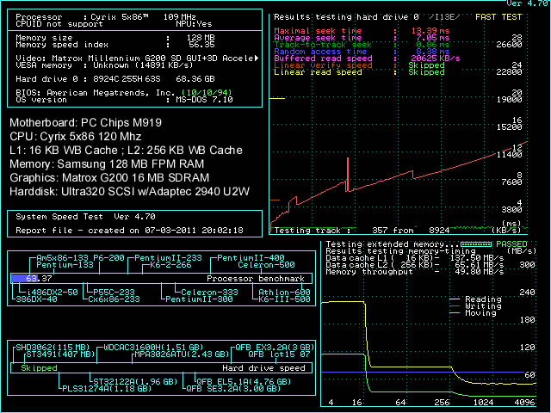Click the PLS31274A(1.18 GB) drive reference
This screenshot has width=551, height=413.
coord(107,389)
